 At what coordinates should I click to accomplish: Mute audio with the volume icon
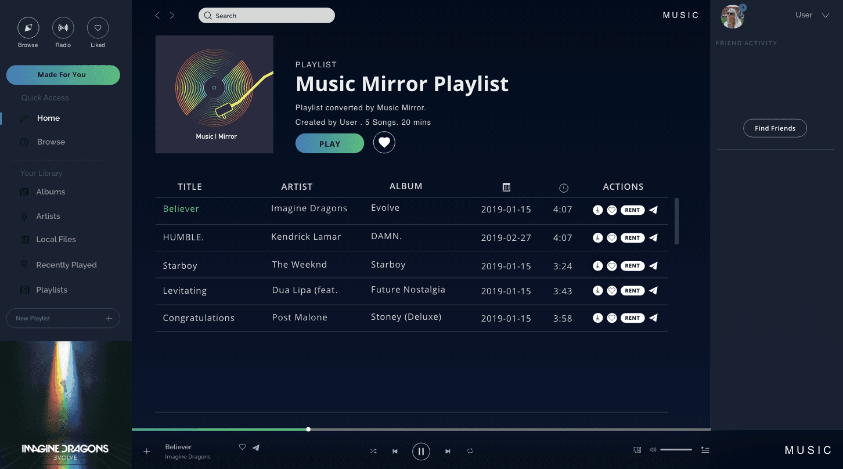[x=653, y=450]
